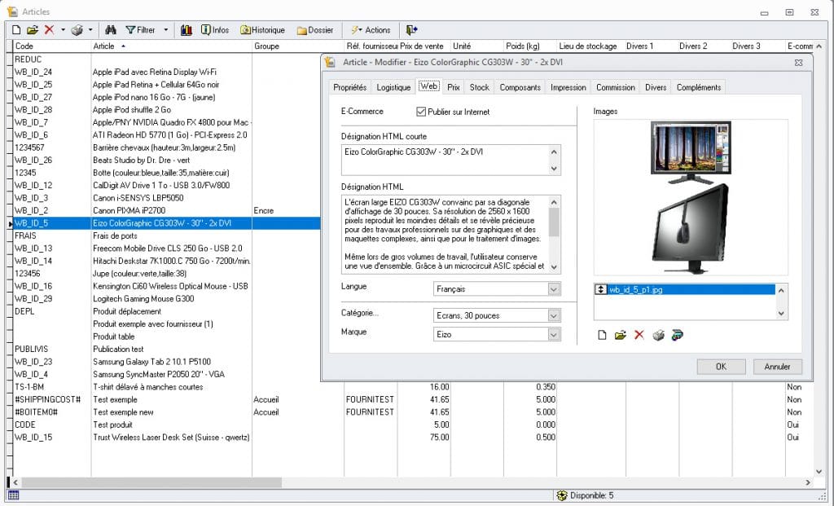The width and height of the screenshot is (834, 506).
Task: Click the forest-screen monitor image thumbnail
Action: (691, 151)
